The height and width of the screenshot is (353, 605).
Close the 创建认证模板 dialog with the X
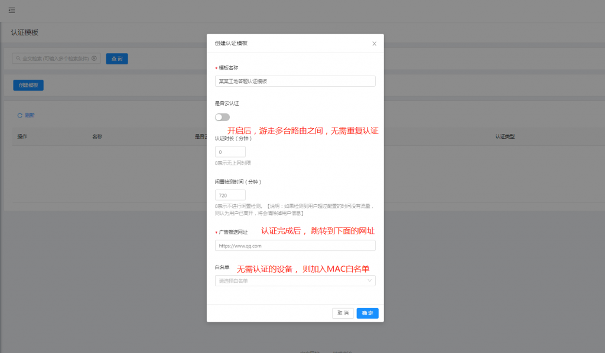374,44
